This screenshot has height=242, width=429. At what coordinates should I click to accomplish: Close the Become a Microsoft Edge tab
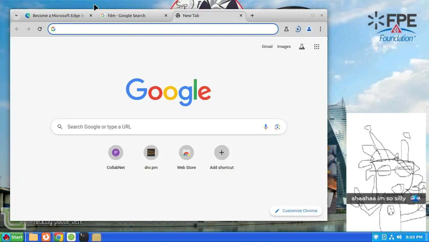[x=91, y=15]
